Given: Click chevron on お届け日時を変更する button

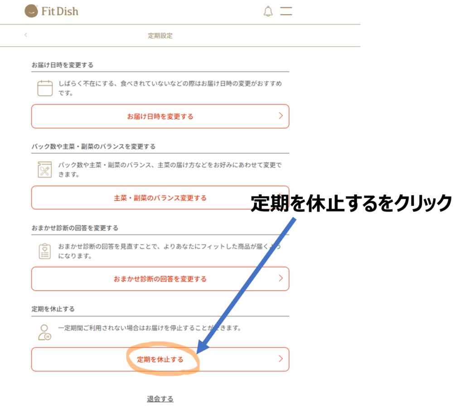Looking at the screenshot, I should [x=280, y=116].
